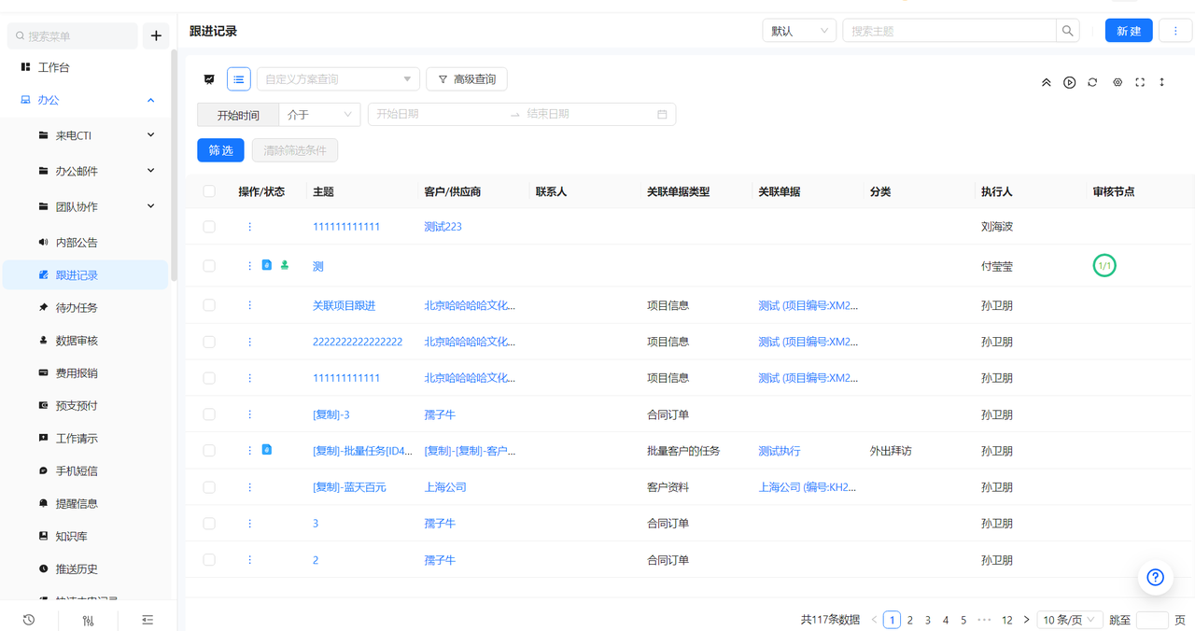
Task: Click the 筛选 filter button
Action: pyautogui.click(x=220, y=150)
